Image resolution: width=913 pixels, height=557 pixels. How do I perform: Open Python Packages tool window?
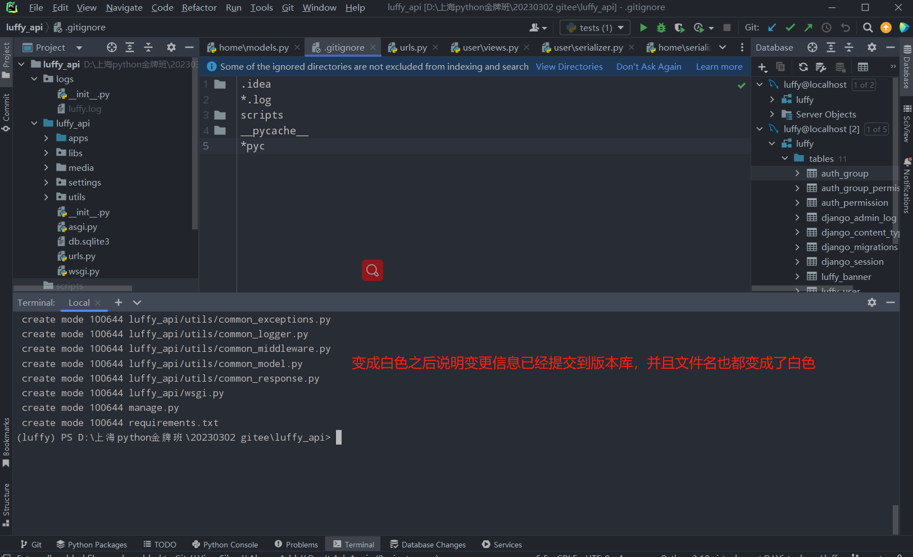[x=92, y=545]
